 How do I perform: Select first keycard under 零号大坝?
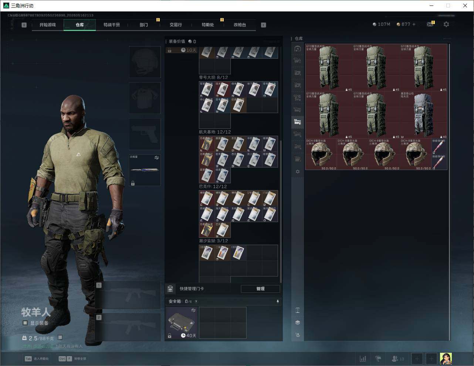pyautogui.click(x=207, y=89)
